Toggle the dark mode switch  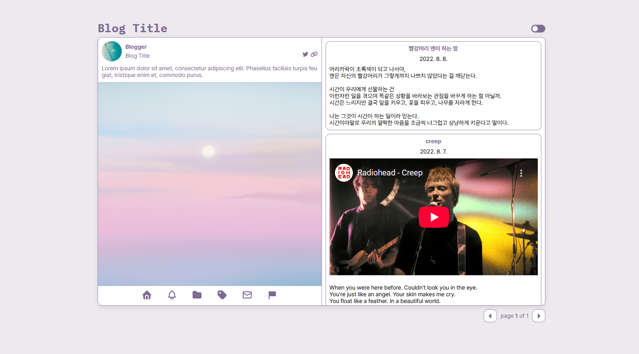[x=538, y=29]
